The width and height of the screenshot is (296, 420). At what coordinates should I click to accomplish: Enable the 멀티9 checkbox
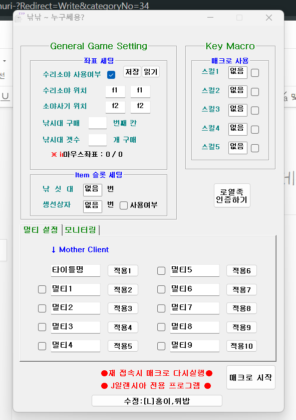(161, 346)
